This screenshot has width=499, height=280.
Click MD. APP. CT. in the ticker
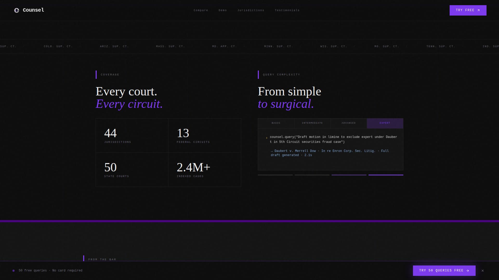(225, 46)
